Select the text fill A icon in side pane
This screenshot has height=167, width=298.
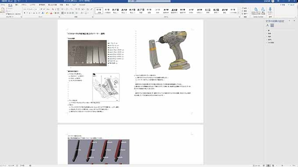(268, 25)
